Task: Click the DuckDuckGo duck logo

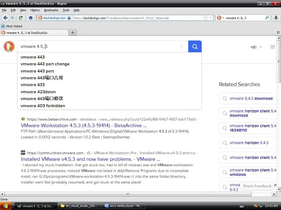Action: tap(9, 46)
